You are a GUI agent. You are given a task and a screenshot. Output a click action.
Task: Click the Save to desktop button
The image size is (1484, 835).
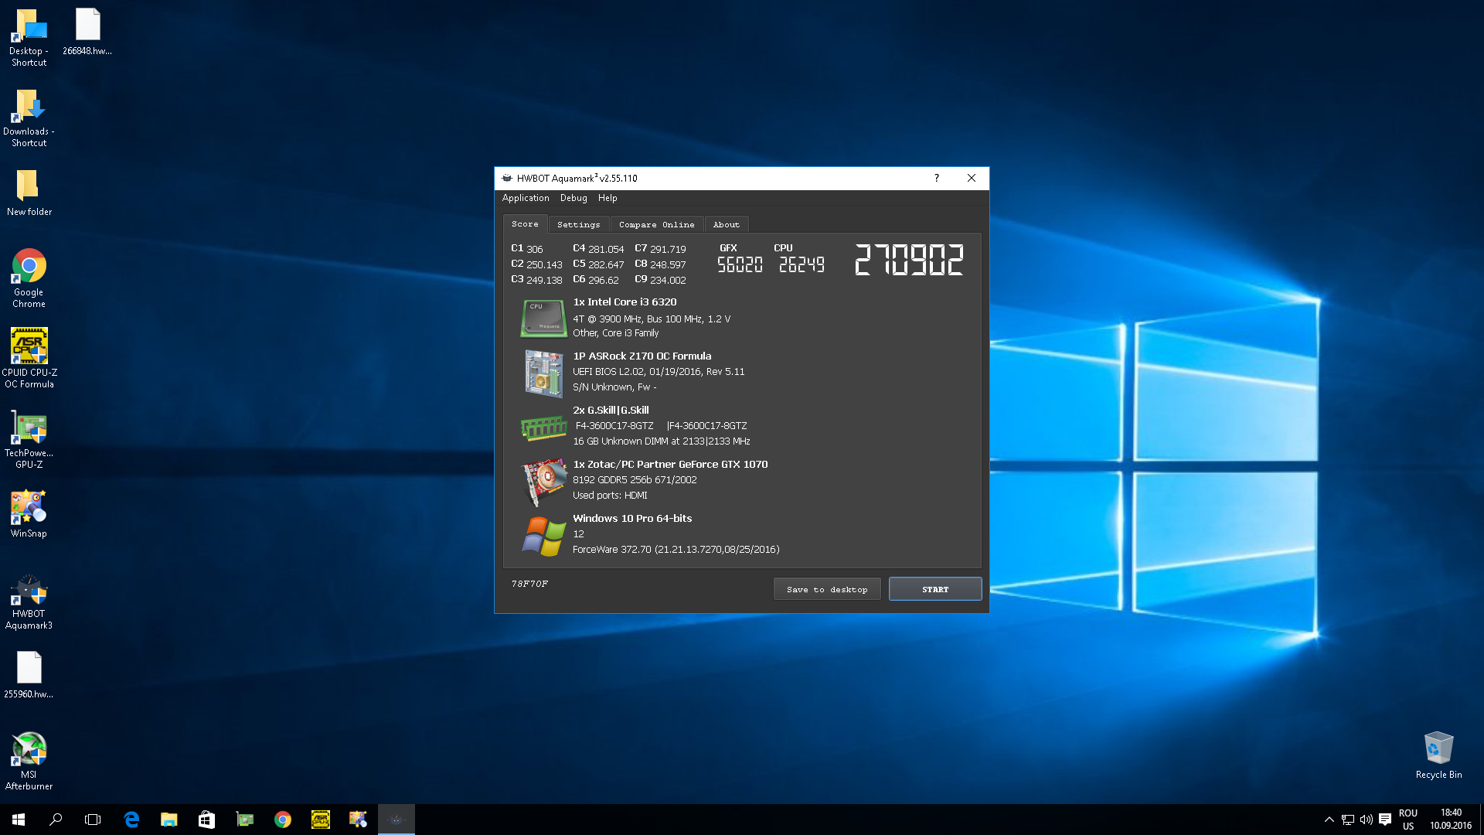point(827,589)
